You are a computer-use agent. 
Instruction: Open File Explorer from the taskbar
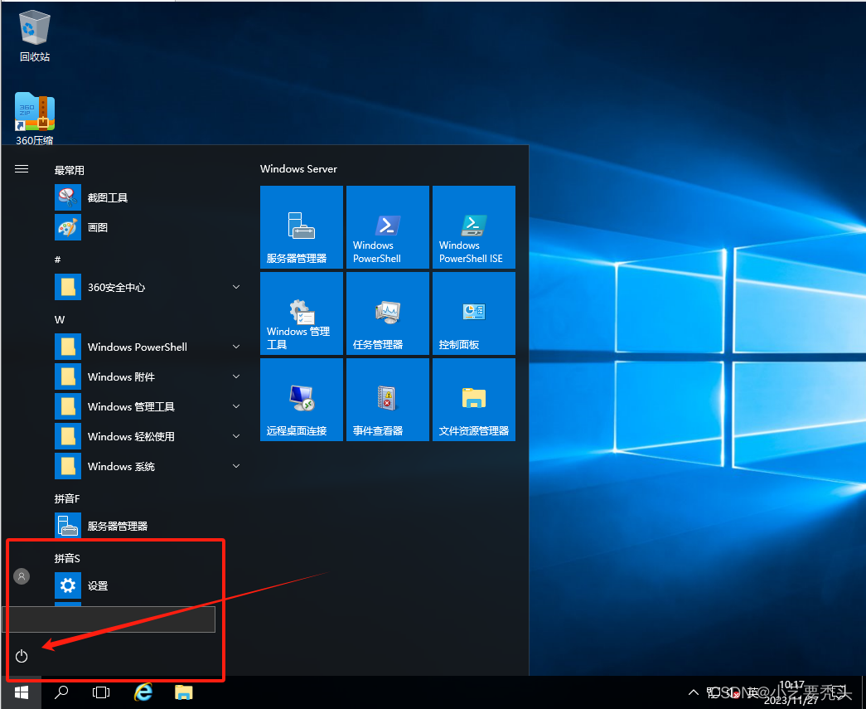pyautogui.click(x=183, y=692)
